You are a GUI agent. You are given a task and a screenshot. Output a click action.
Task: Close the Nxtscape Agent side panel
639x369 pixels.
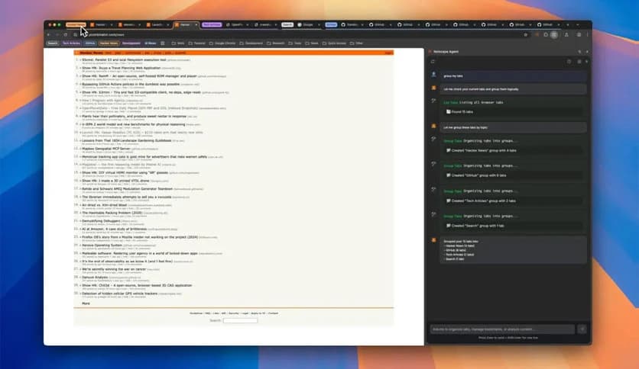(587, 52)
